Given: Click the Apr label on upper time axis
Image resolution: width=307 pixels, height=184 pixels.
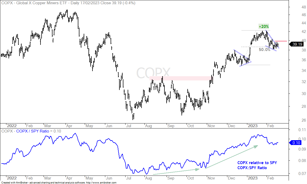Looking at the screenshot, I should (69, 126).
